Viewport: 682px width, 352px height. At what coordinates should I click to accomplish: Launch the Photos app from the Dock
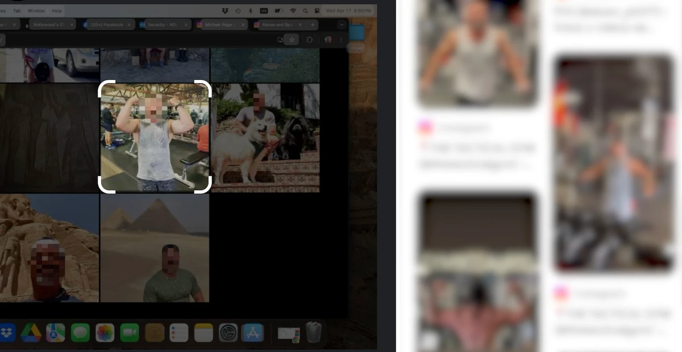105,333
